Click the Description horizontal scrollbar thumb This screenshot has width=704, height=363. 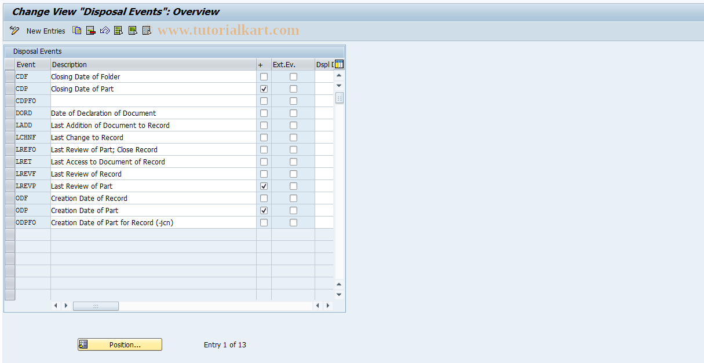pos(96,306)
